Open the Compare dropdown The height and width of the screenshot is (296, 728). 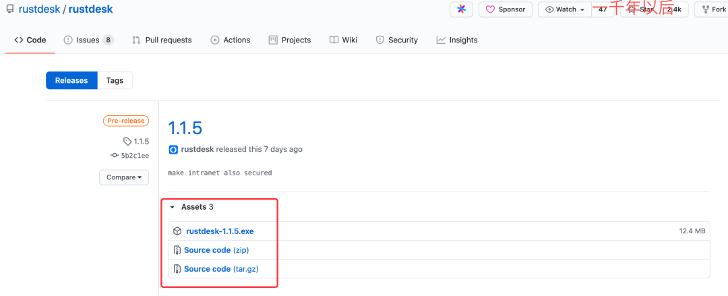[124, 177]
